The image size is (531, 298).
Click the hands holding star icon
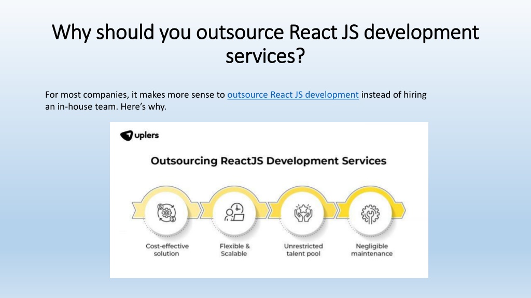pyautogui.click(x=303, y=213)
